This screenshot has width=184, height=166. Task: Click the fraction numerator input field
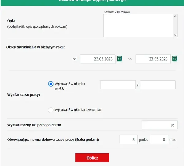point(118,85)
